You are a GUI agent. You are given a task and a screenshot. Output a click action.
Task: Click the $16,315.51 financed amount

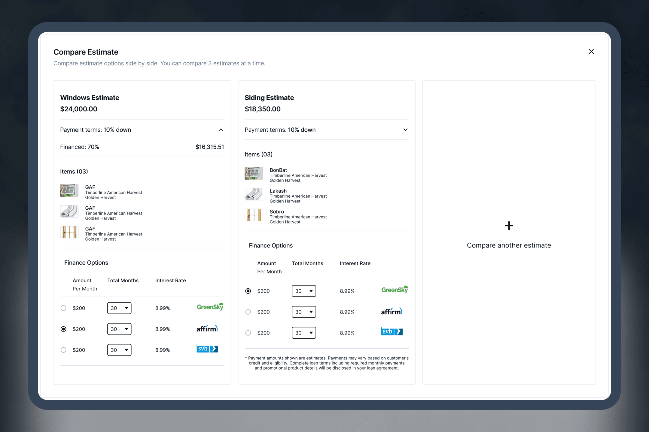click(210, 147)
